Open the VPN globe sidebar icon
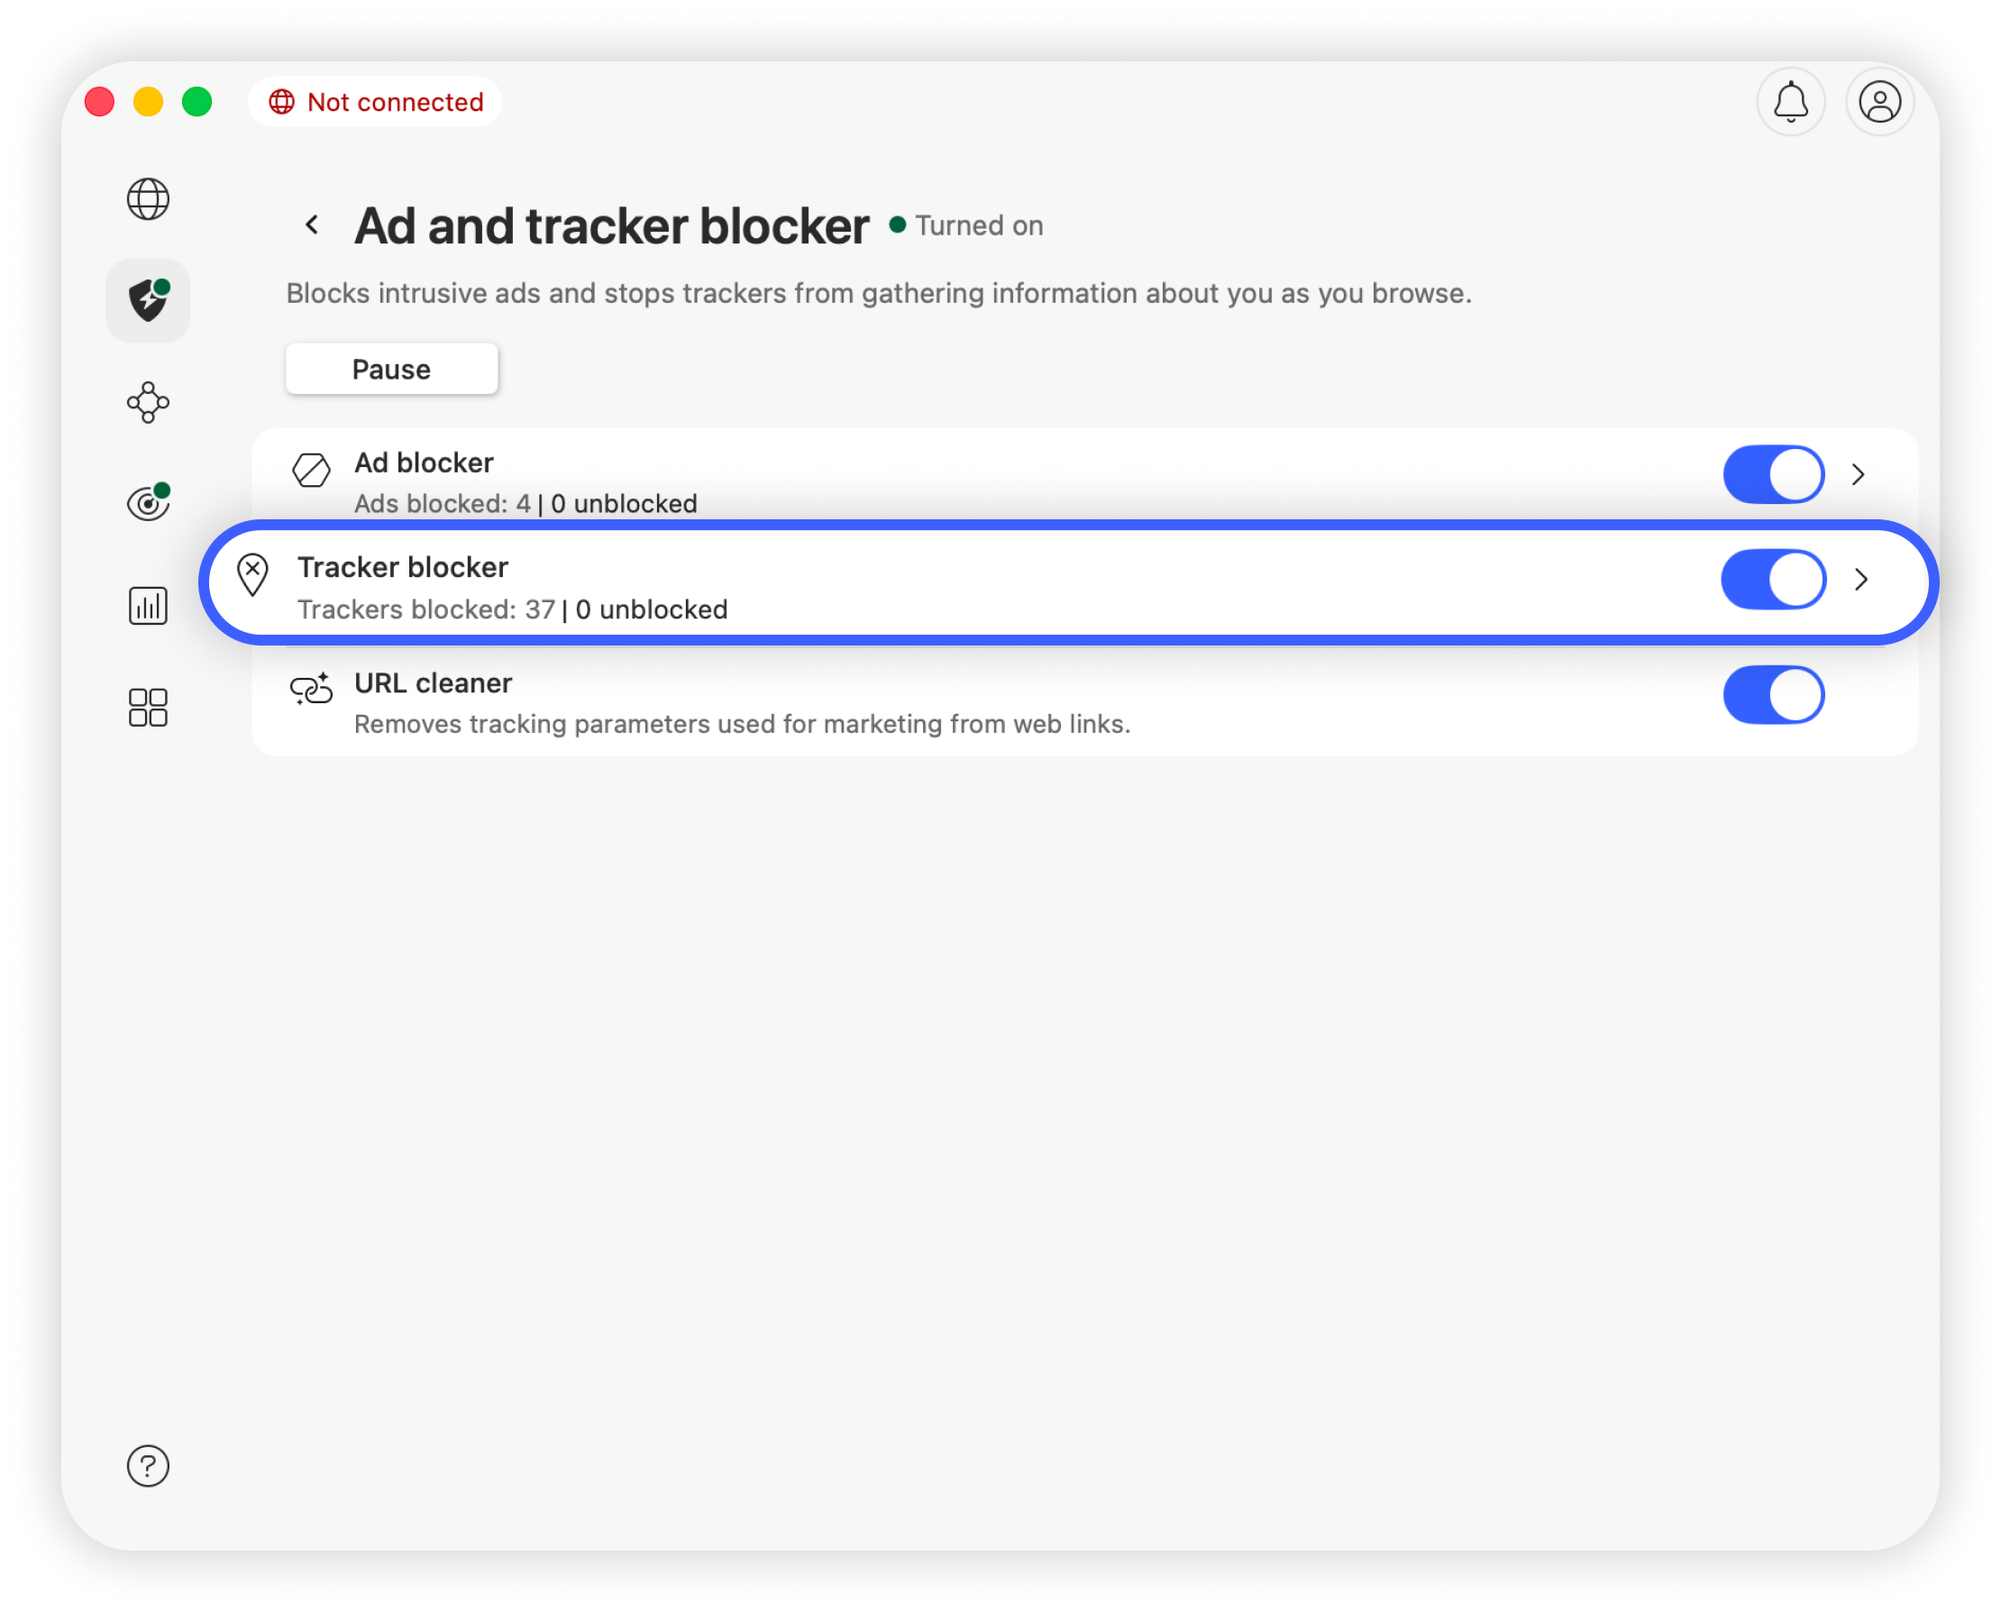Image resolution: width=2001 pixels, height=1612 pixels. pyautogui.click(x=148, y=198)
